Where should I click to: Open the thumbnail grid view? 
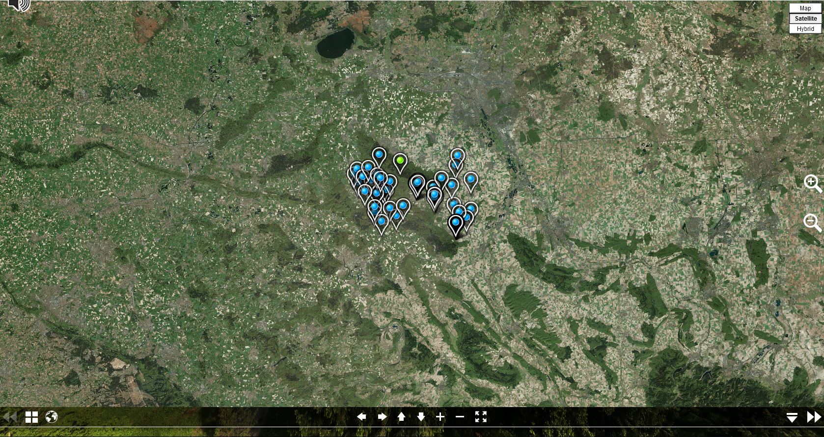click(x=31, y=417)
